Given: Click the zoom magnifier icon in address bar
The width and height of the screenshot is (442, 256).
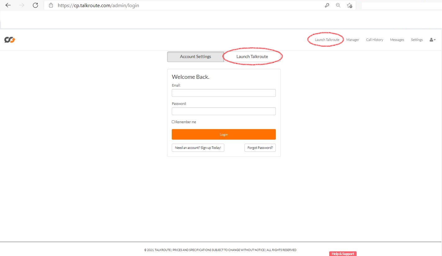Looking at the screenshot, I should tap(338, 5).
